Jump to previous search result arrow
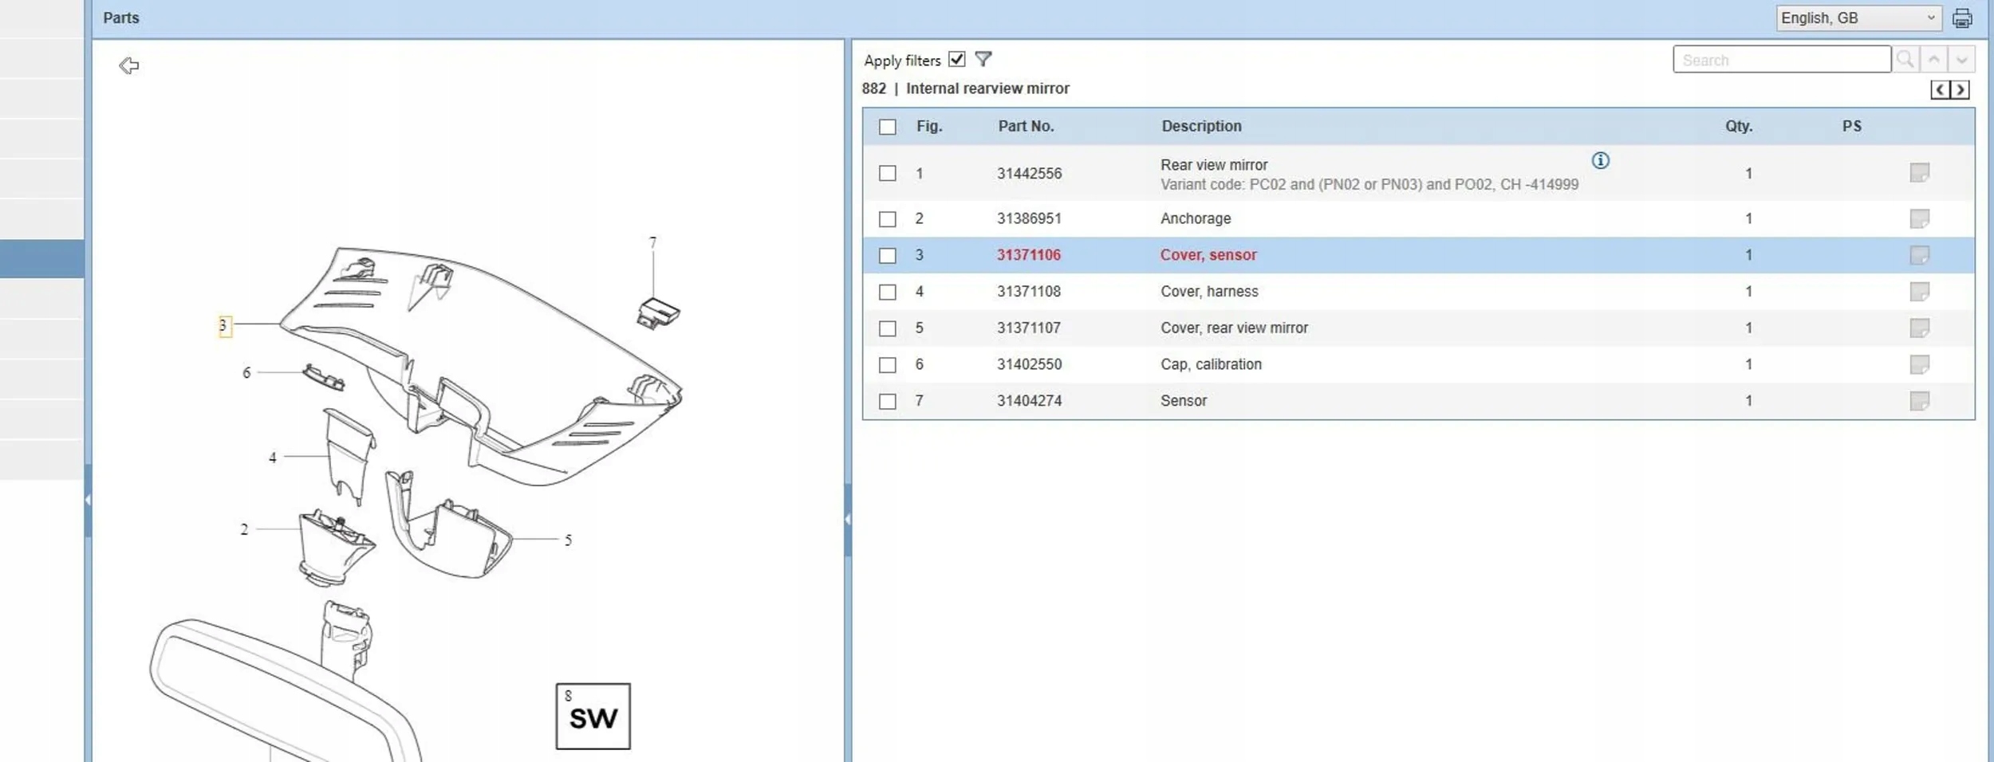Screen dimensions: 1994x762 tap(1933, 59)
